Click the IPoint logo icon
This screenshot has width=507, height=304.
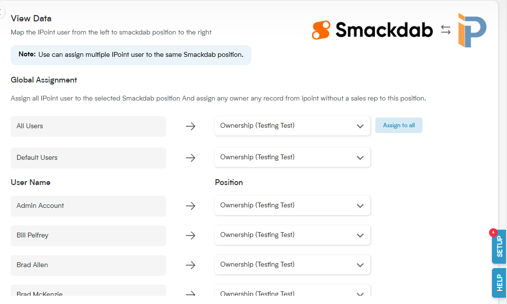(x=472, y=31)
